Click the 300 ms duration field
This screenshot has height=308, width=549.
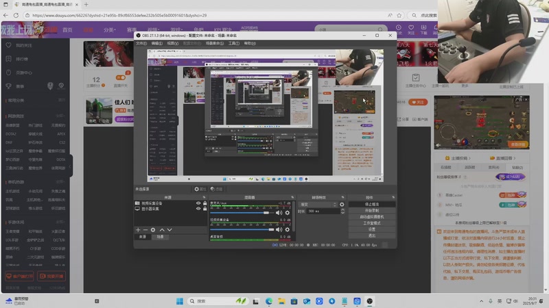point(323,211)
